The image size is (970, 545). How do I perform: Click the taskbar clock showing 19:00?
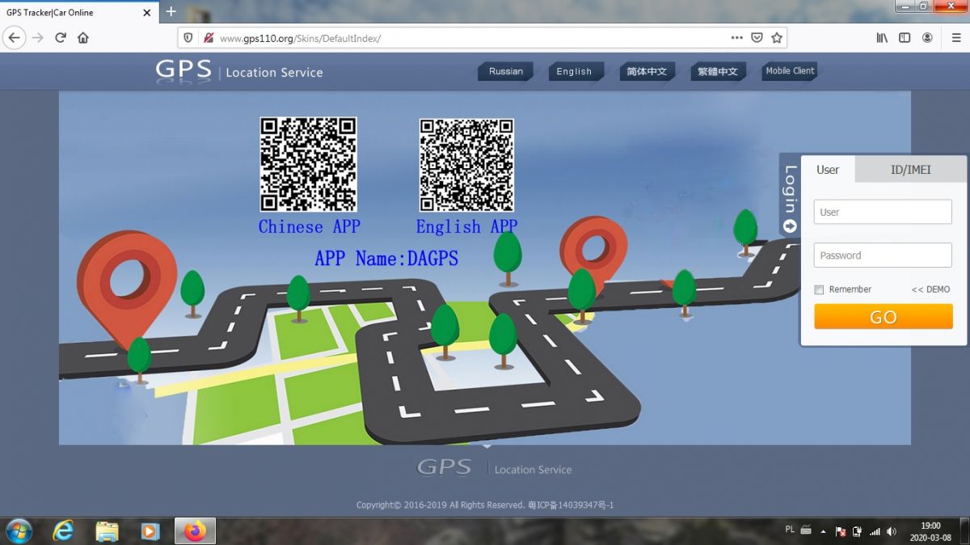pyautogui.click(x=930, y=531)
